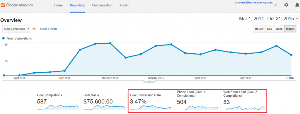Click the Goal Completions sparkline chart
The image size is (300, 114).
58,107
